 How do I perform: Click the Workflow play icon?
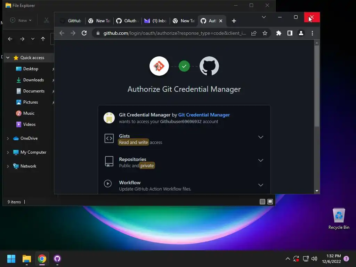coord(108,184)
